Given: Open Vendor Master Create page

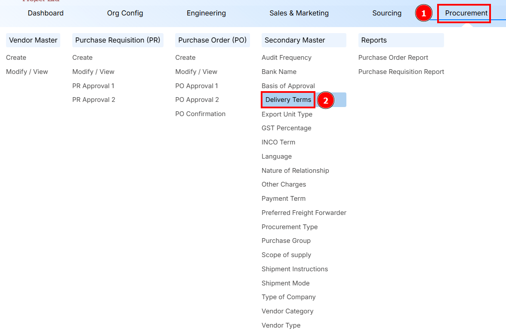Looking at the screenshot, I should click(16, 57).
